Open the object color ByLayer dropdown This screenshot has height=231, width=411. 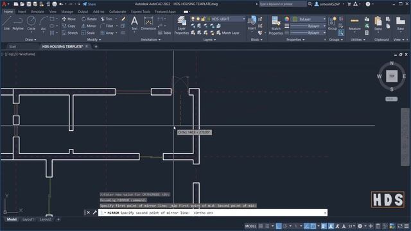pos(324,19)
